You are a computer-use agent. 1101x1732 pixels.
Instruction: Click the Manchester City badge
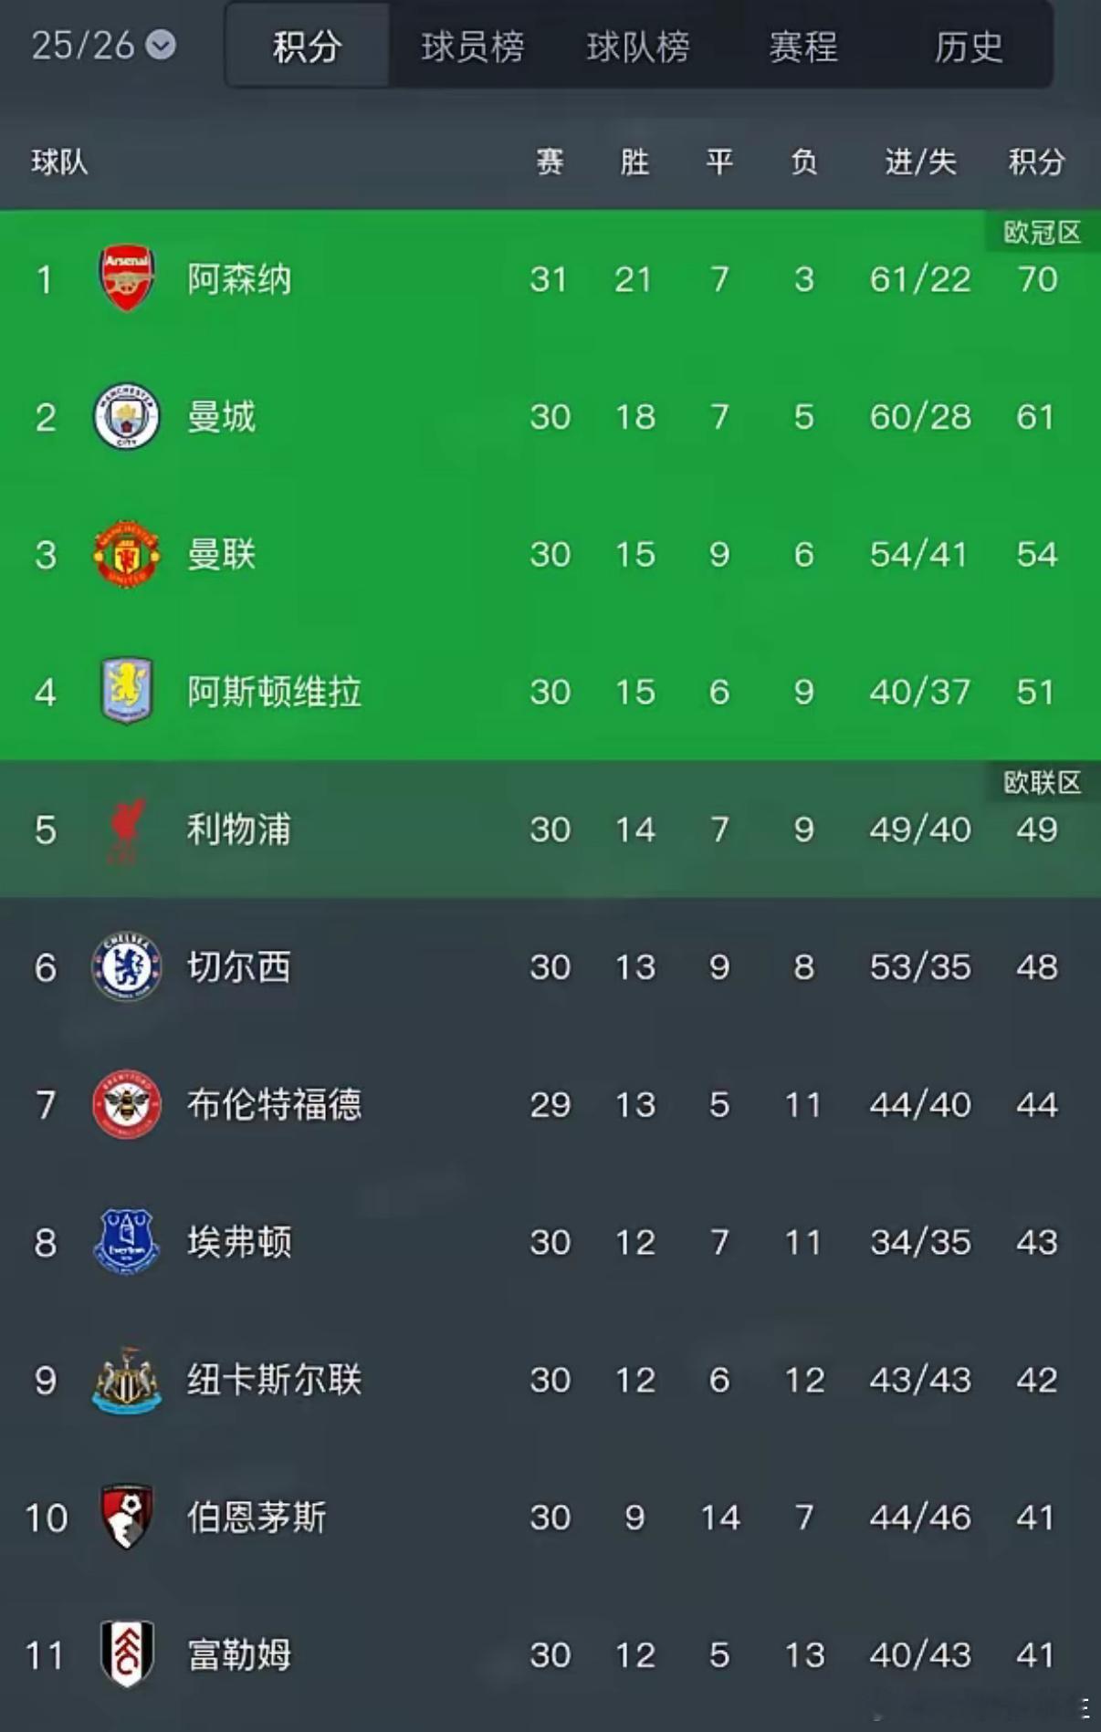tap(129, 417)
